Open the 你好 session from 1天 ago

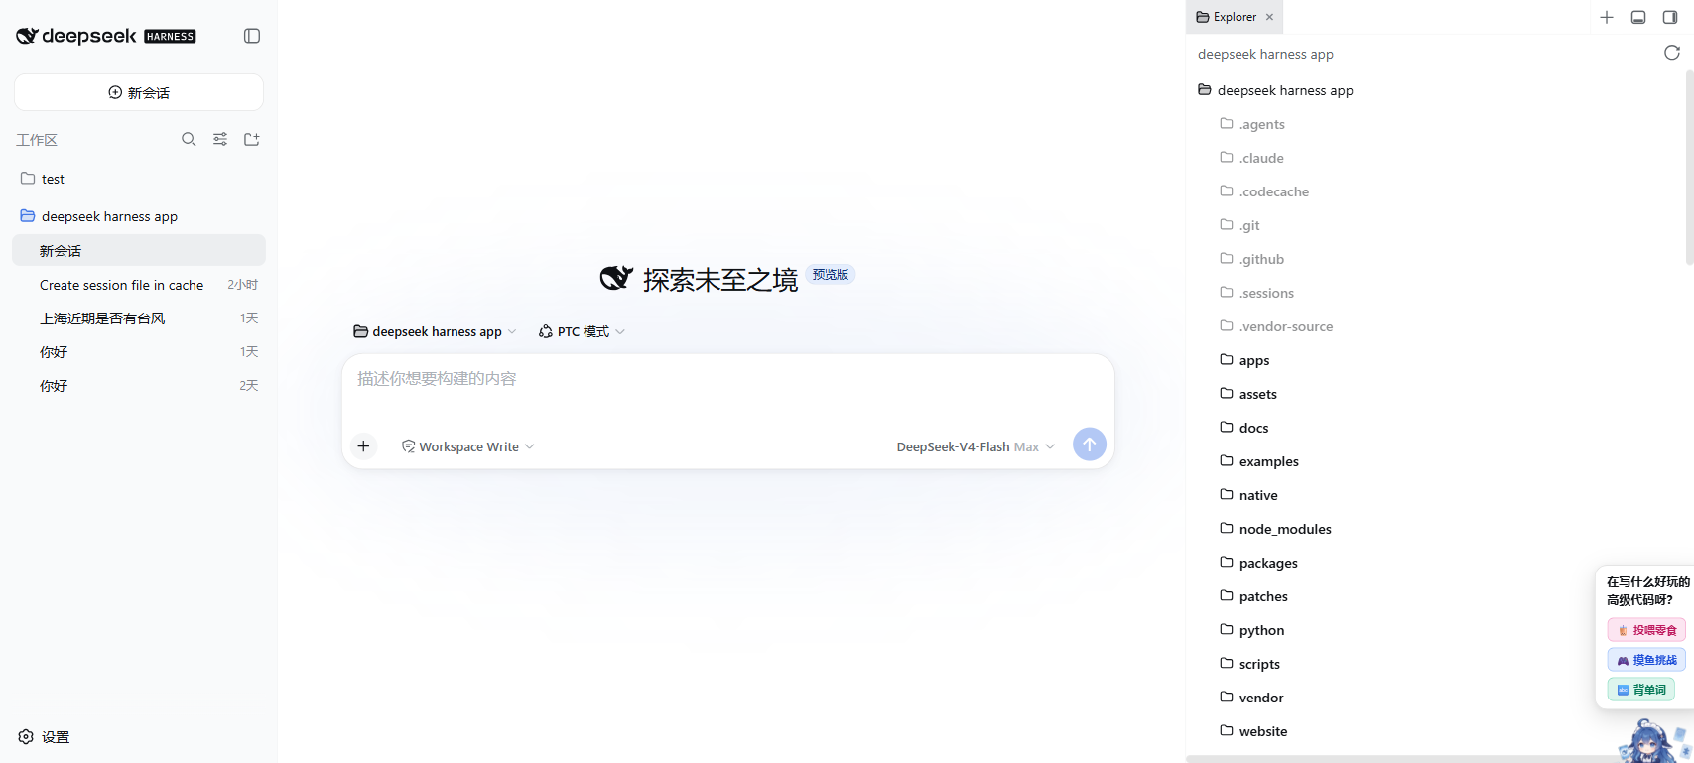(139, 352)
